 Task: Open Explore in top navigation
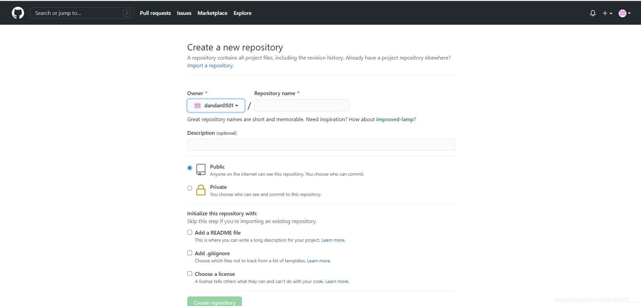coord(243,13)
